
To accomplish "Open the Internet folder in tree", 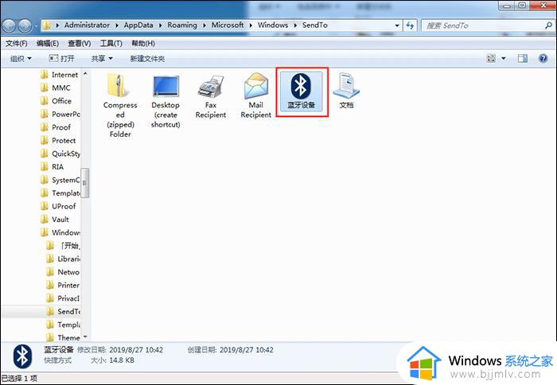I will (60, 75).
